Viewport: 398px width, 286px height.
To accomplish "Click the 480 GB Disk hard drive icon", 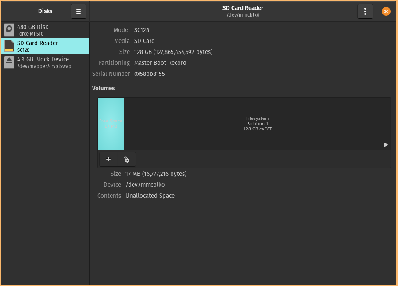I will pyautogui.click(x=9, y=30).
